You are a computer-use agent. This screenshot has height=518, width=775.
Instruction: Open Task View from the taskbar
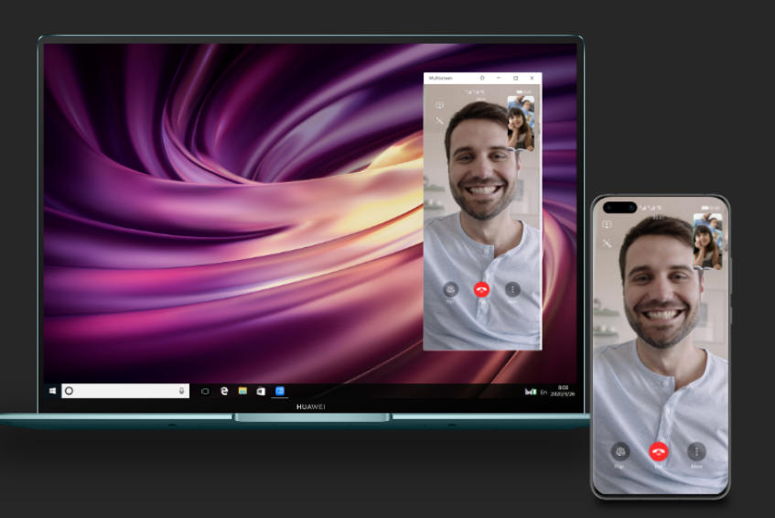click(205, 391)
